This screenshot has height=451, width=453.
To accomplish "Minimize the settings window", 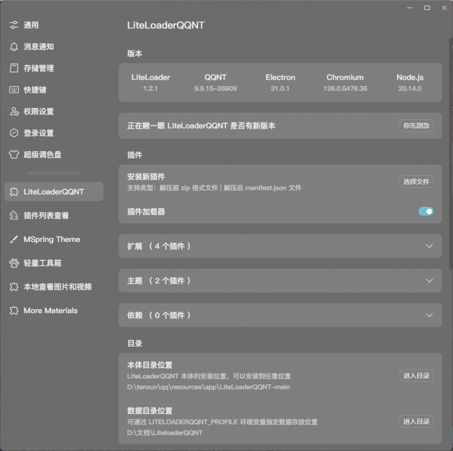I will (x=410, y=8).
